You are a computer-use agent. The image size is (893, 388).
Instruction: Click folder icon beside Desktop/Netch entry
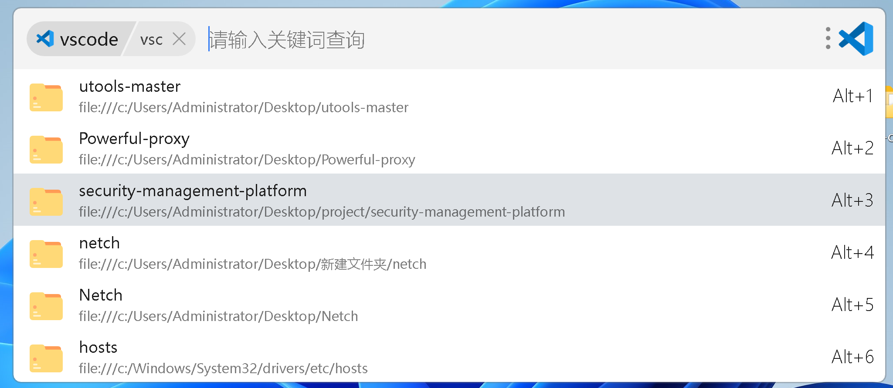point(46,306)
